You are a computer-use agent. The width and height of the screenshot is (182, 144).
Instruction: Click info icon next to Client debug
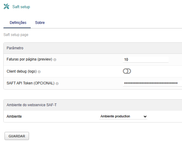coord(39,72)
